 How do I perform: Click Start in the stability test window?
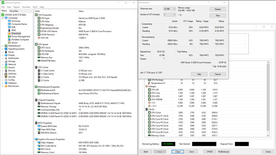146,152
